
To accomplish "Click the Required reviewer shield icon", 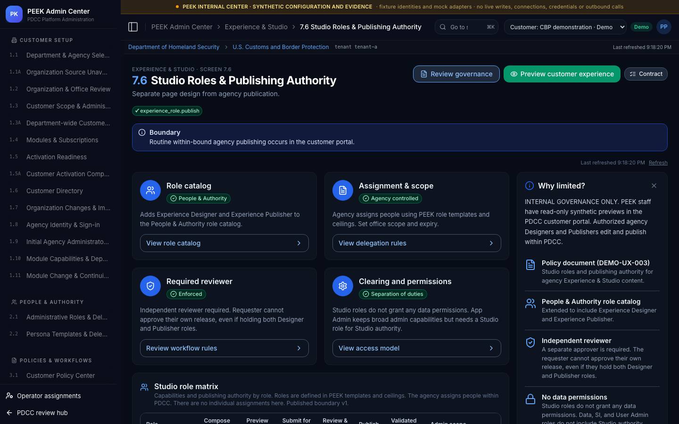I will (x=150, y=286).
